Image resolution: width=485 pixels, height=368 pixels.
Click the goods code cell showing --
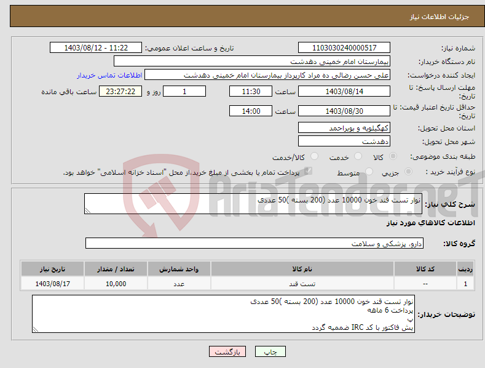click(x=425, y=284)
